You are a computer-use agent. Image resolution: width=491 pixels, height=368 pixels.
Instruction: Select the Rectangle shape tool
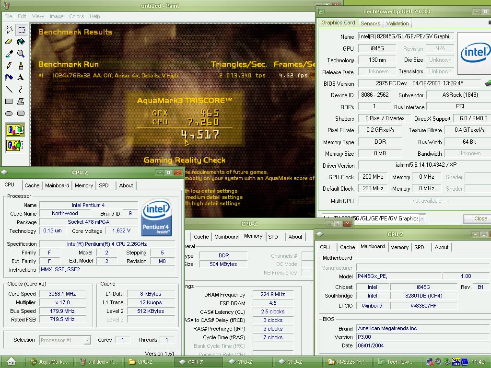coord(9,101)
